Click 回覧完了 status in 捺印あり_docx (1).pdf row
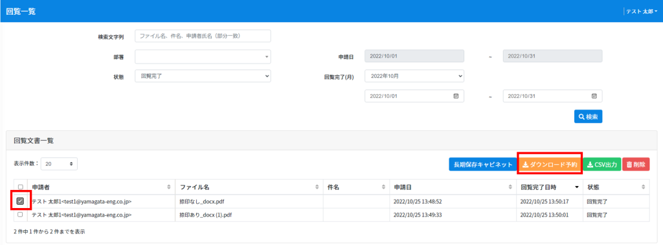The width and height of the screenshot is (663, 245). [x=598, y=215]
